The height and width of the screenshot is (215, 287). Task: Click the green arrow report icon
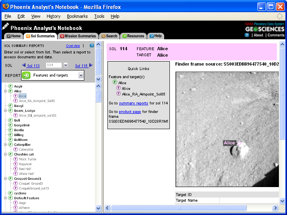[x=26, y=75]
